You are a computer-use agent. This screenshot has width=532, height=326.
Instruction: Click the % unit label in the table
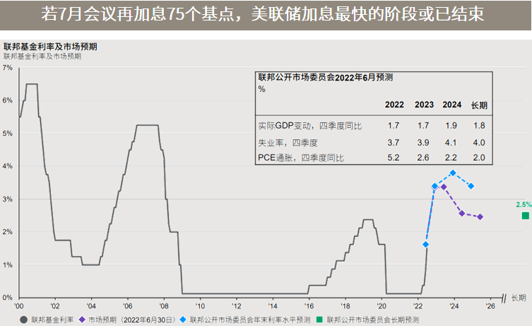(x=261, y=89)
